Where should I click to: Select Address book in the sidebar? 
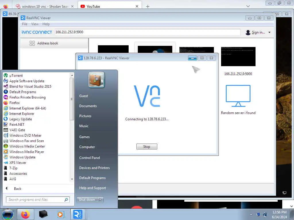point(54,43)
